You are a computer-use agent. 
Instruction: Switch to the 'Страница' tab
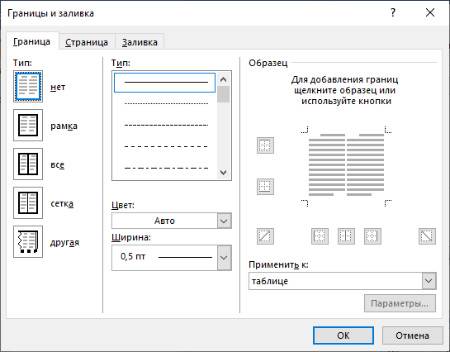(87, 42)
